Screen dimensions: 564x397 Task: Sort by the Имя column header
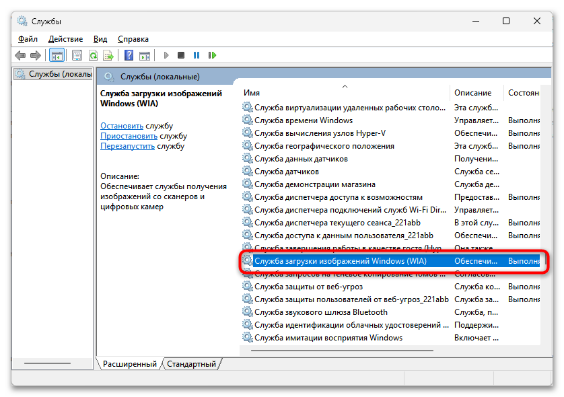[345, 93]
